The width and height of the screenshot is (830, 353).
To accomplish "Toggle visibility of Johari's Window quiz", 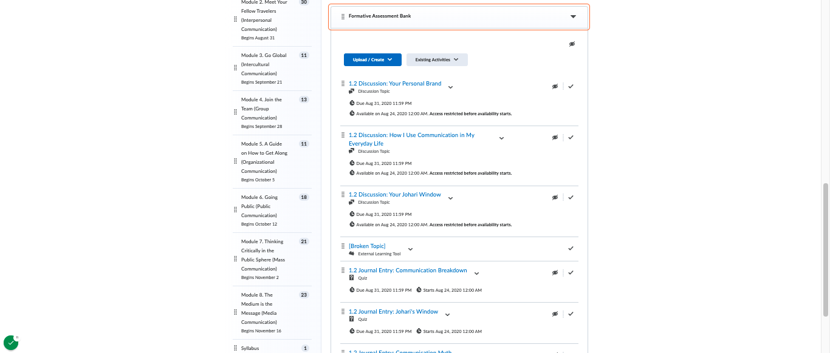I will click(x=555, y=314).
